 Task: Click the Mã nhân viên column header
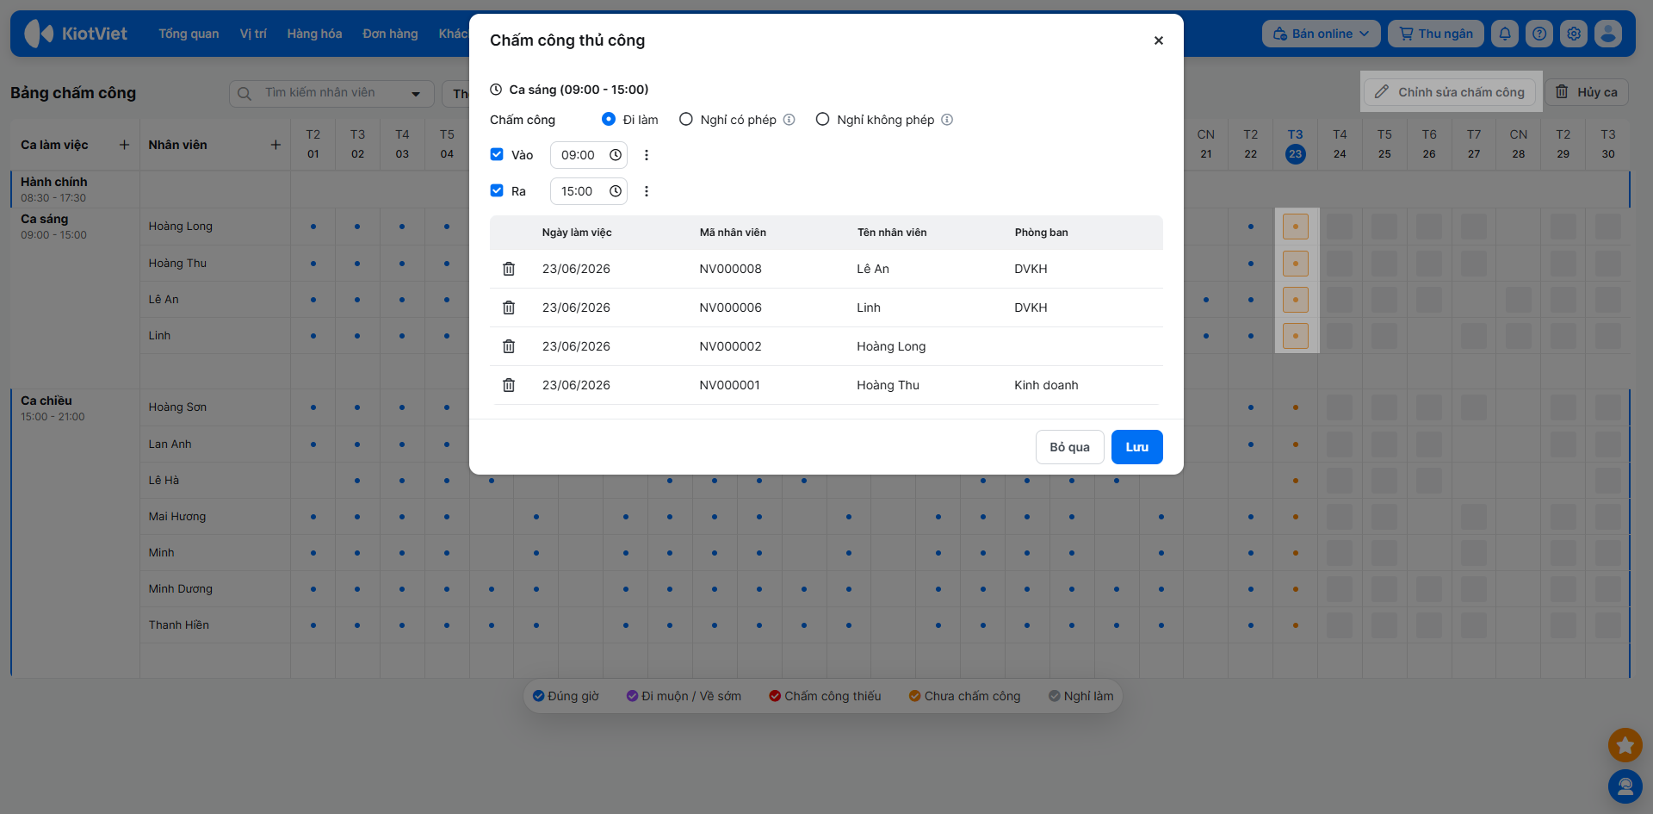point(733,233)
